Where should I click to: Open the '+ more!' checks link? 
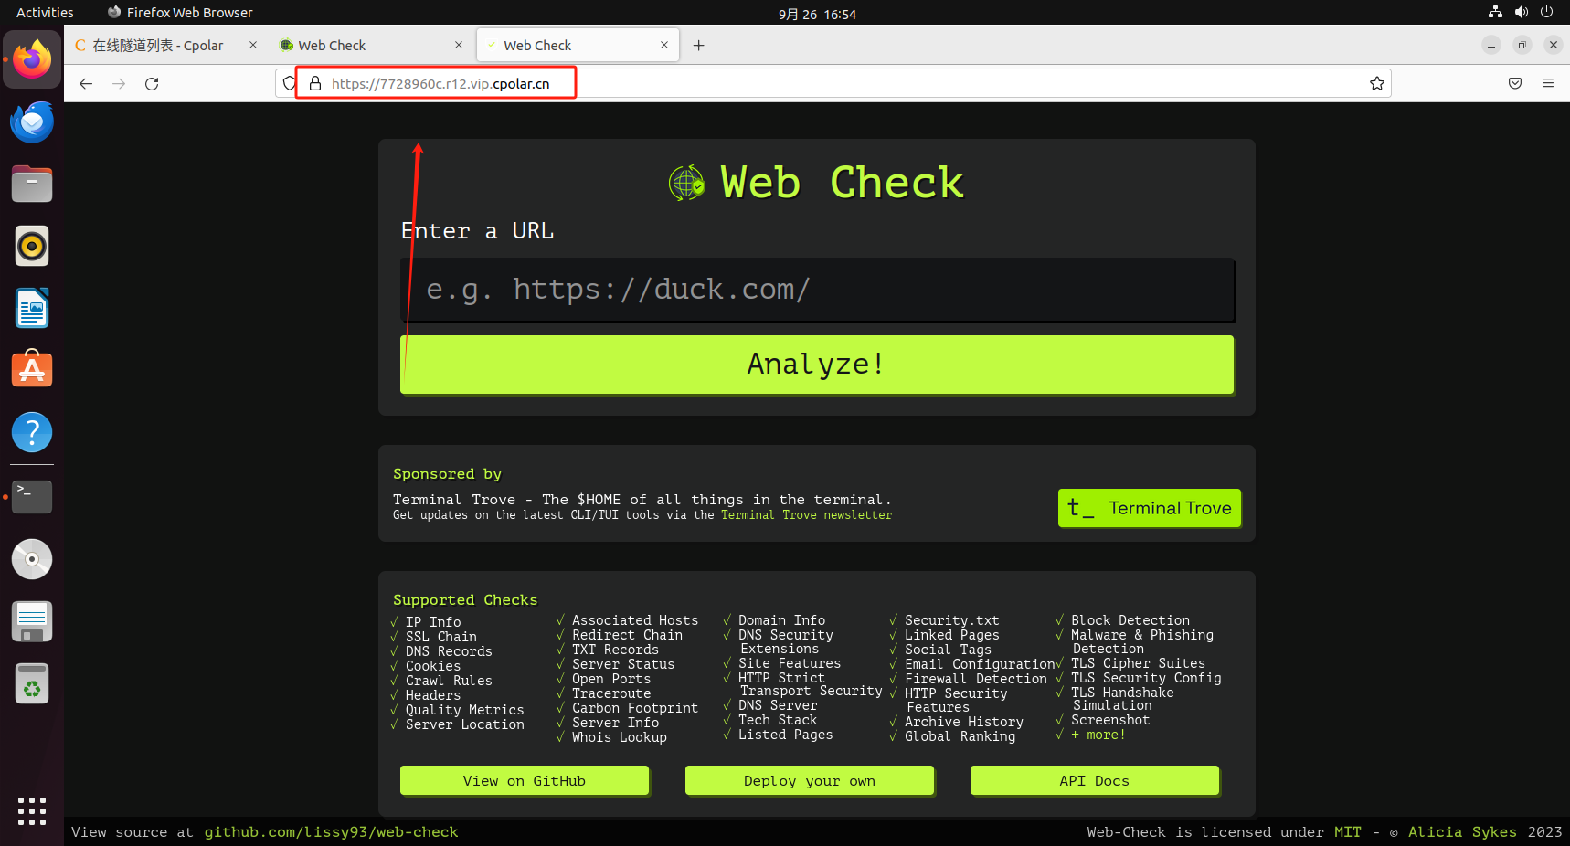(x=1098, y=735)
